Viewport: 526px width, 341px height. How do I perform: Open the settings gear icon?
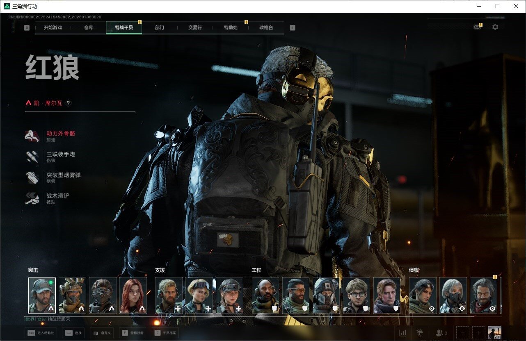[x=495, y=27]
